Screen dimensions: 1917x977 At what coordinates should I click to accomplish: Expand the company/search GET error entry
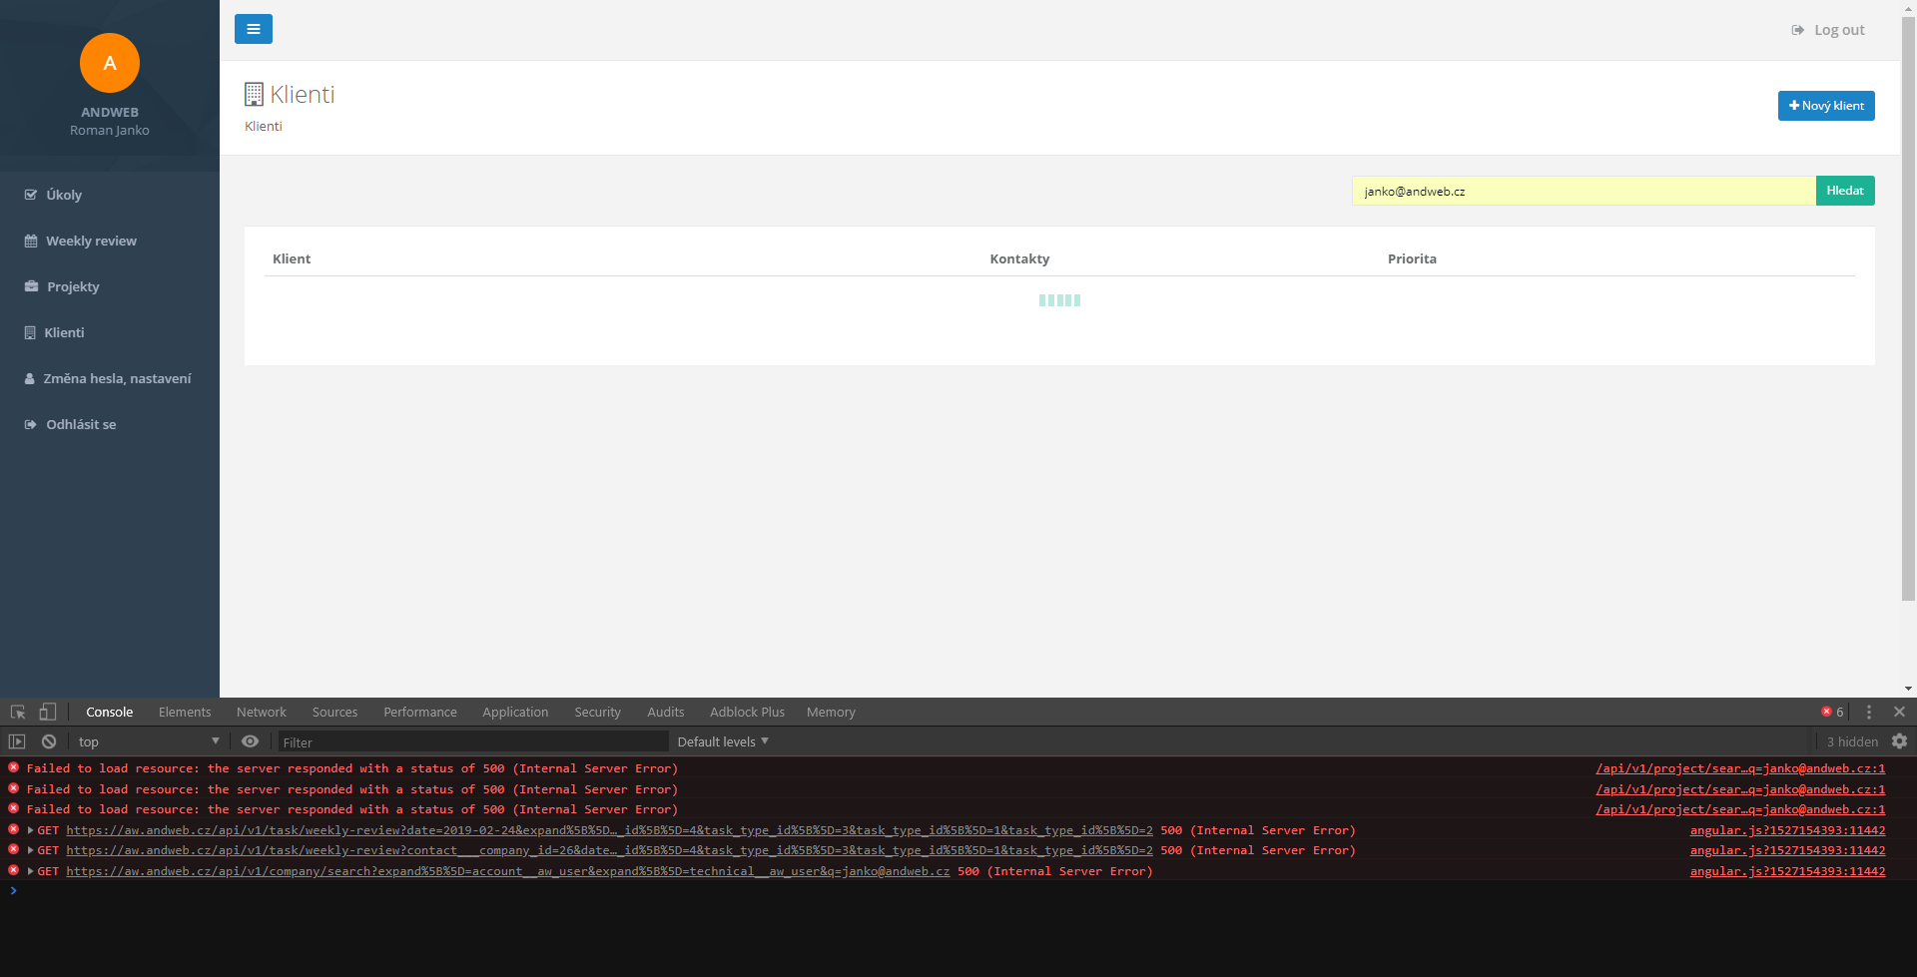tap(31, 871)
